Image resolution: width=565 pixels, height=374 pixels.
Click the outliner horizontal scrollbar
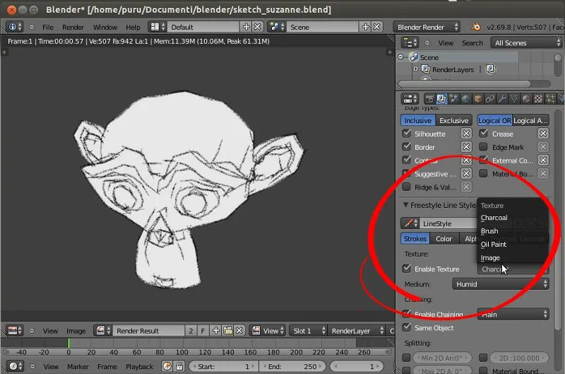pyautogui.click(x=464, y=84)
